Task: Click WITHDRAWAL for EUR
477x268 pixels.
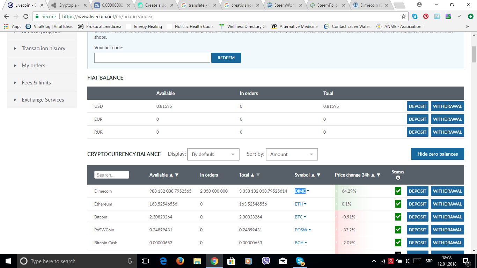Action: point(447,119)
